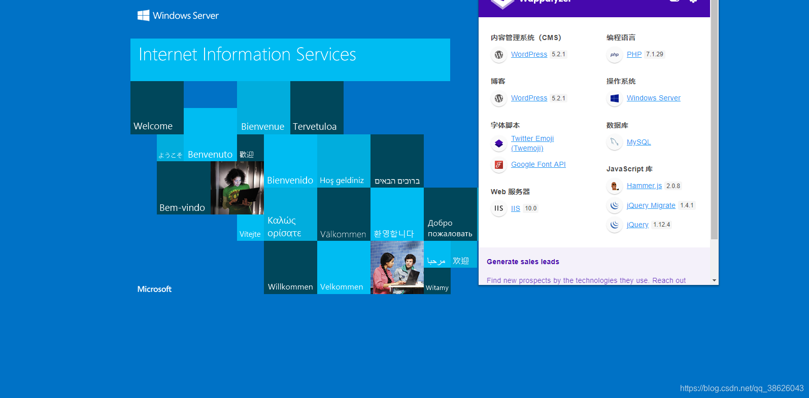Open WordPress link under 博客

click(x=529, y=98)
